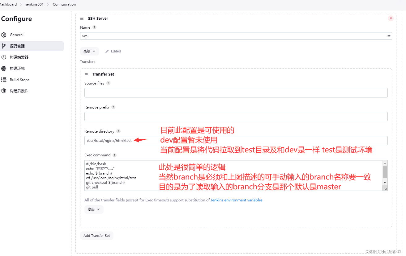Click the Exec command scrollbar thumb
The image size is (406, 256).
(385, 172)
